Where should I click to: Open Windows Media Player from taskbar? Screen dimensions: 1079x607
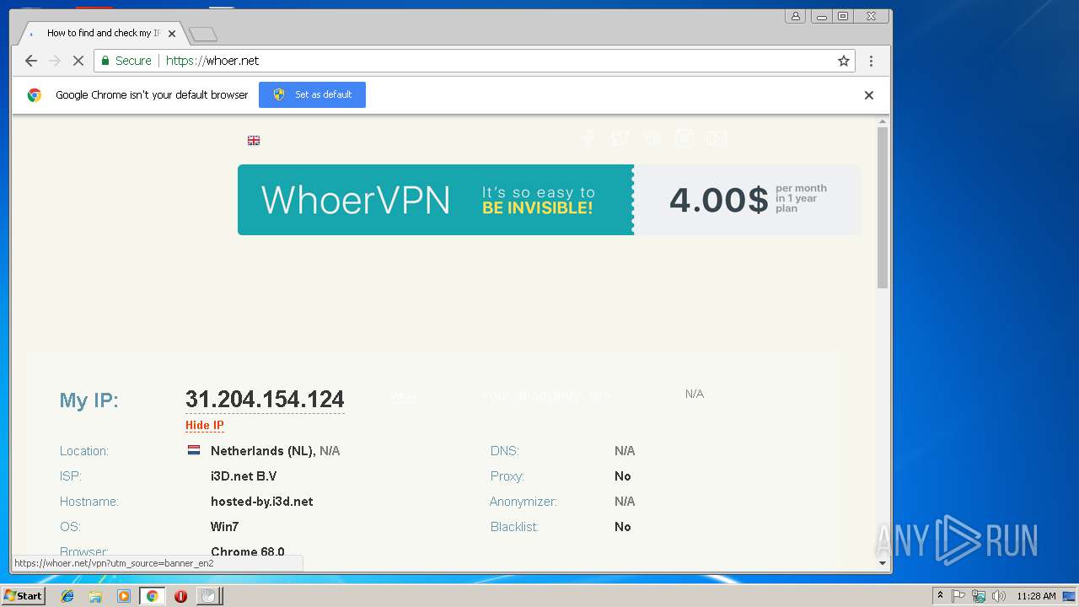[124, 596]
